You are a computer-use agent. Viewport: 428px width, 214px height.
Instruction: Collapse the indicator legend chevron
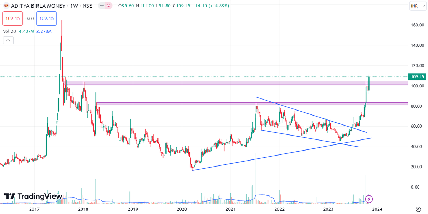click(x=8, y=40)
